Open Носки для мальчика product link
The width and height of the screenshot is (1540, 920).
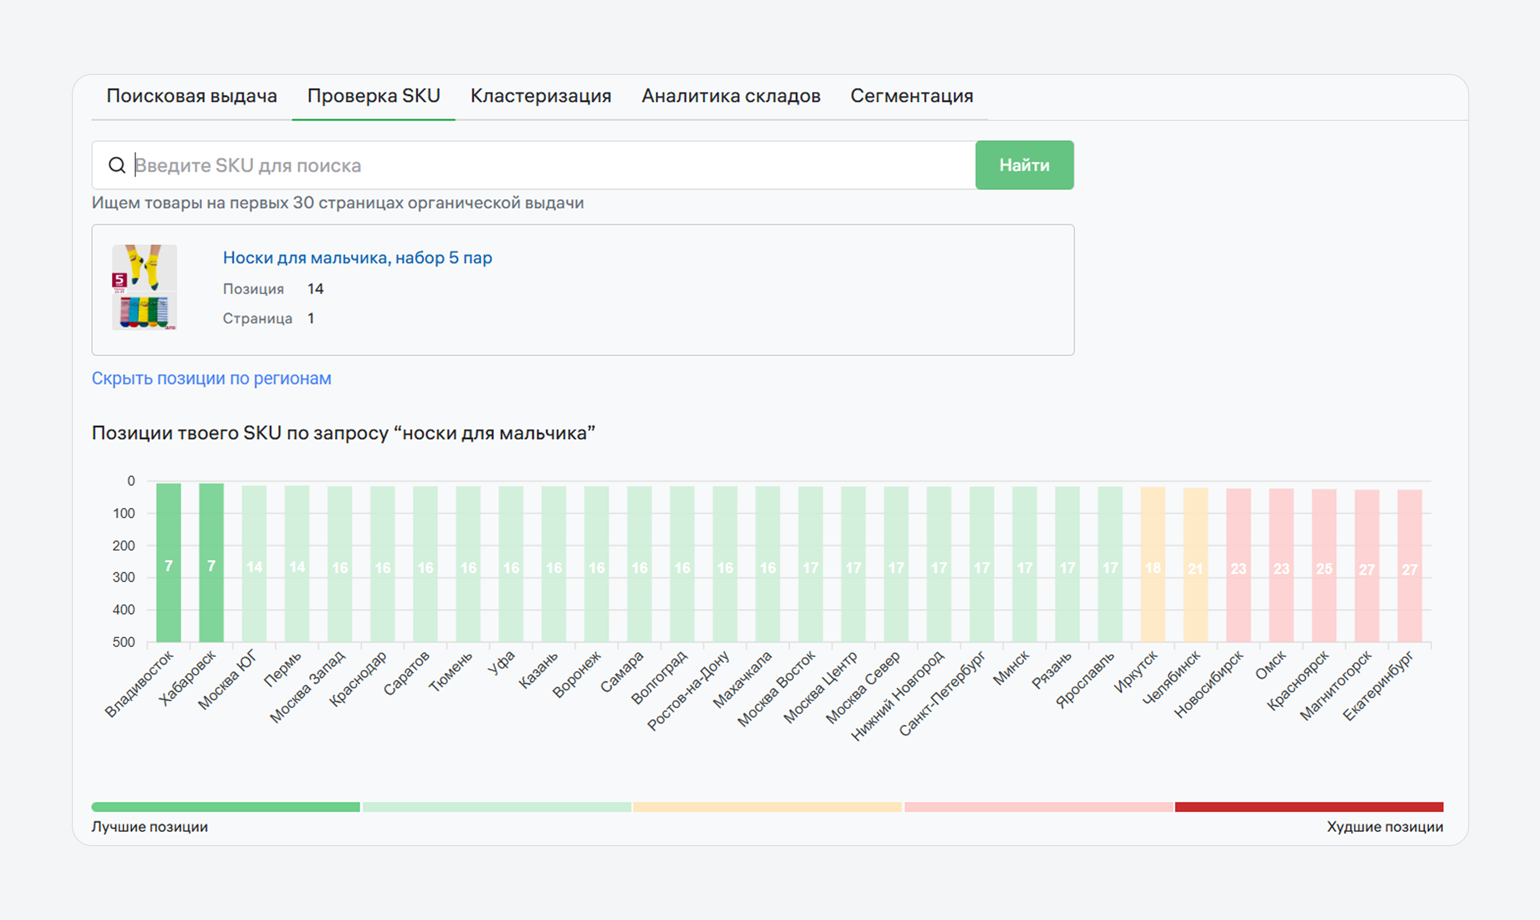357,257
